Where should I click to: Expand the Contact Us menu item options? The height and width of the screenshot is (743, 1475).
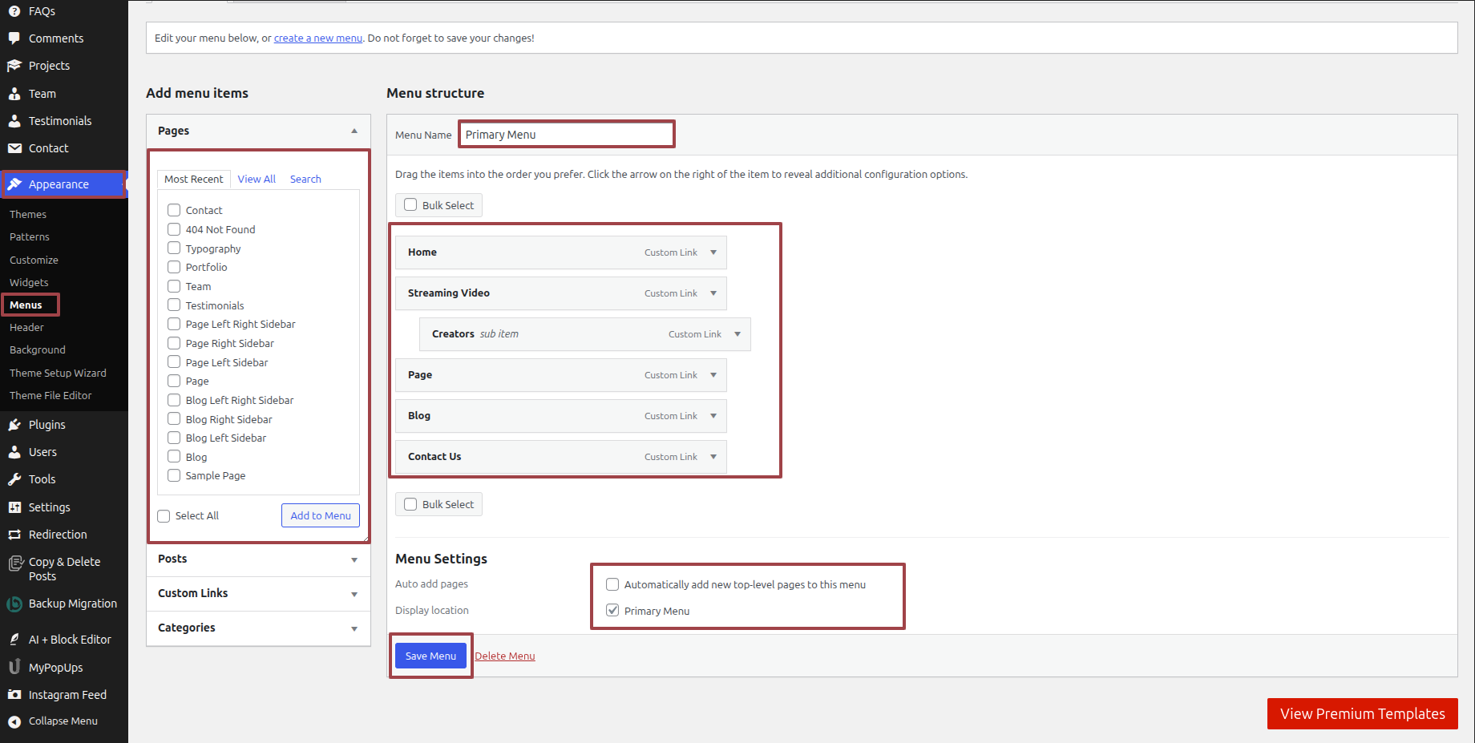pyautogui.click(x=713, y=457)
